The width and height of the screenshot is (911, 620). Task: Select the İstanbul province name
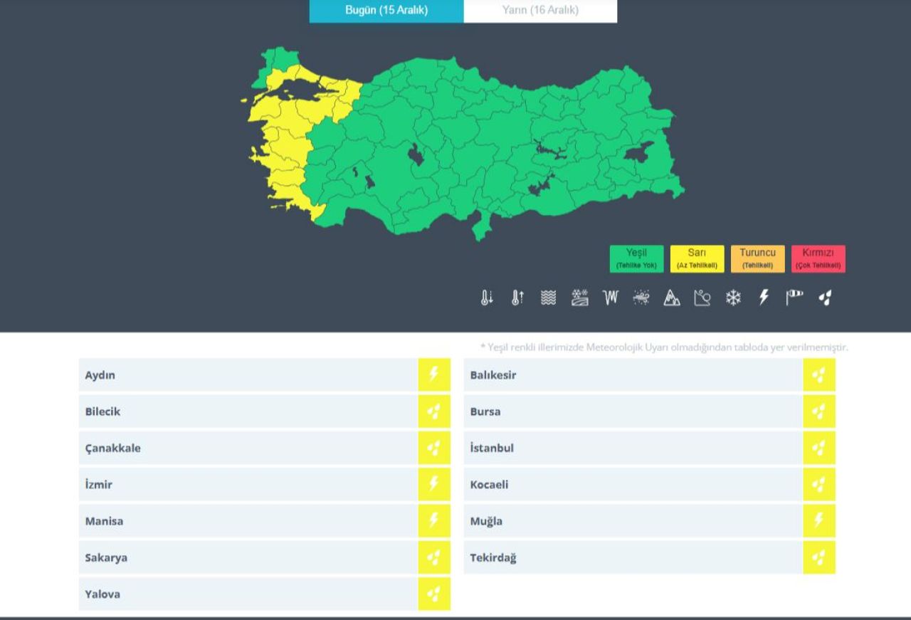[x=491, y=448]
